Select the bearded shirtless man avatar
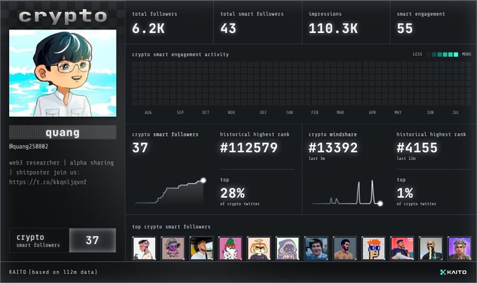Viewport: 477px width, 283px height. (344, 248)
